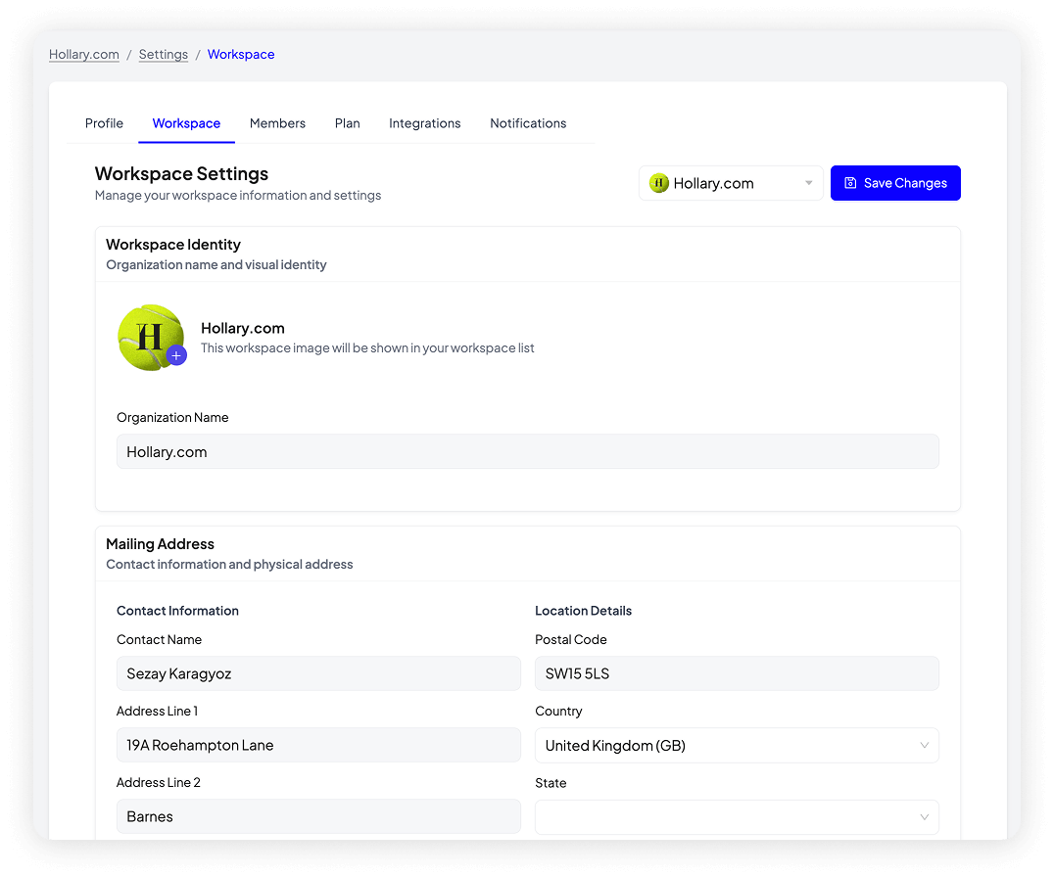Click the tennis ball workspace image
The height and width of the screenshot is (877, 1054).
click(x=148, y=336)
